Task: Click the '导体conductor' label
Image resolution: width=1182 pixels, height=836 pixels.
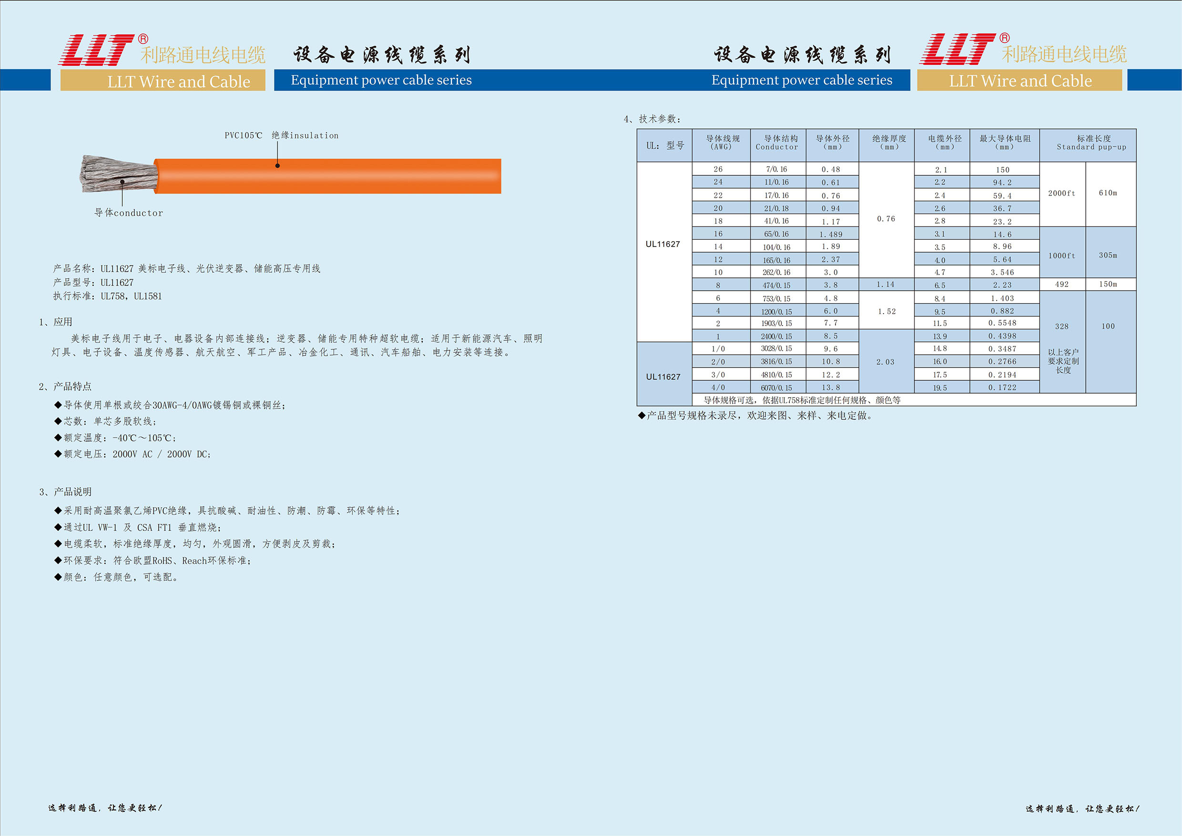Action: (129, 213)
